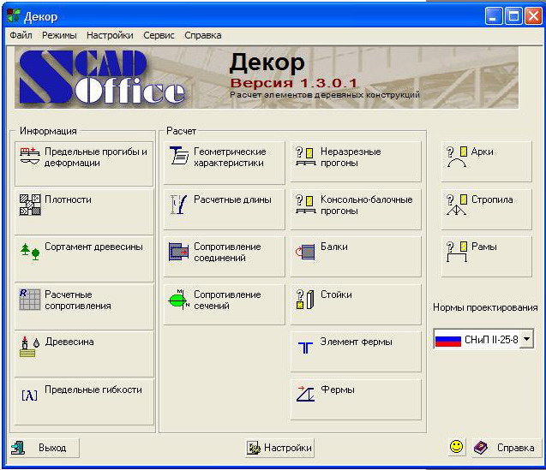Click the Стойки column icon
This screenshot has width=546, height=470.
305,300
